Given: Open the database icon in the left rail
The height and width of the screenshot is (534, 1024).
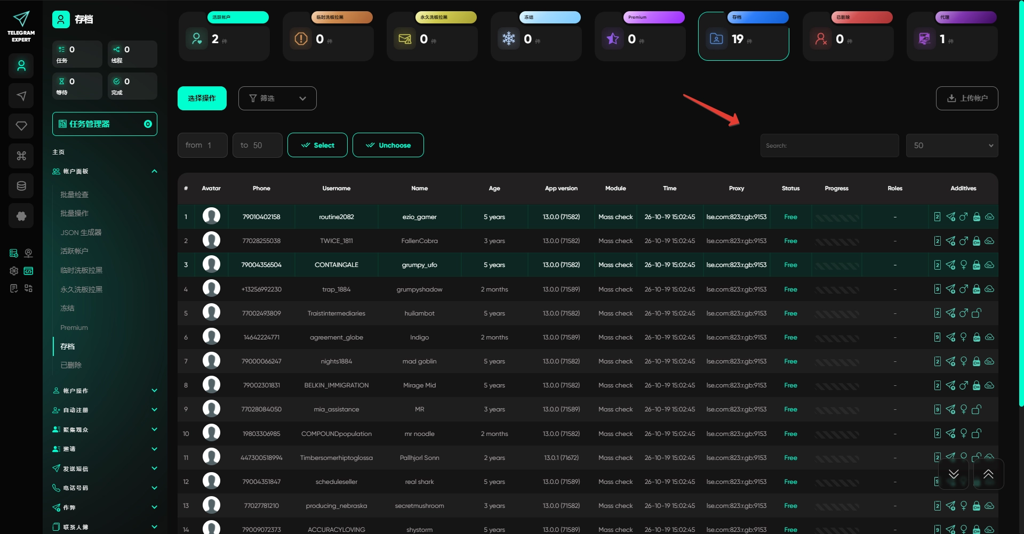Looking at the screenshot, I should (21, 186).
